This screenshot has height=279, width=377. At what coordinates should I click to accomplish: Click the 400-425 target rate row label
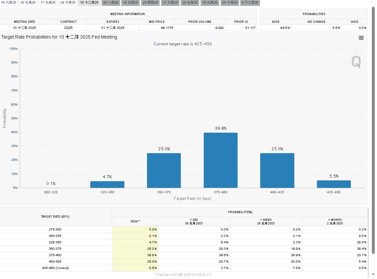[x=55, y=261]
